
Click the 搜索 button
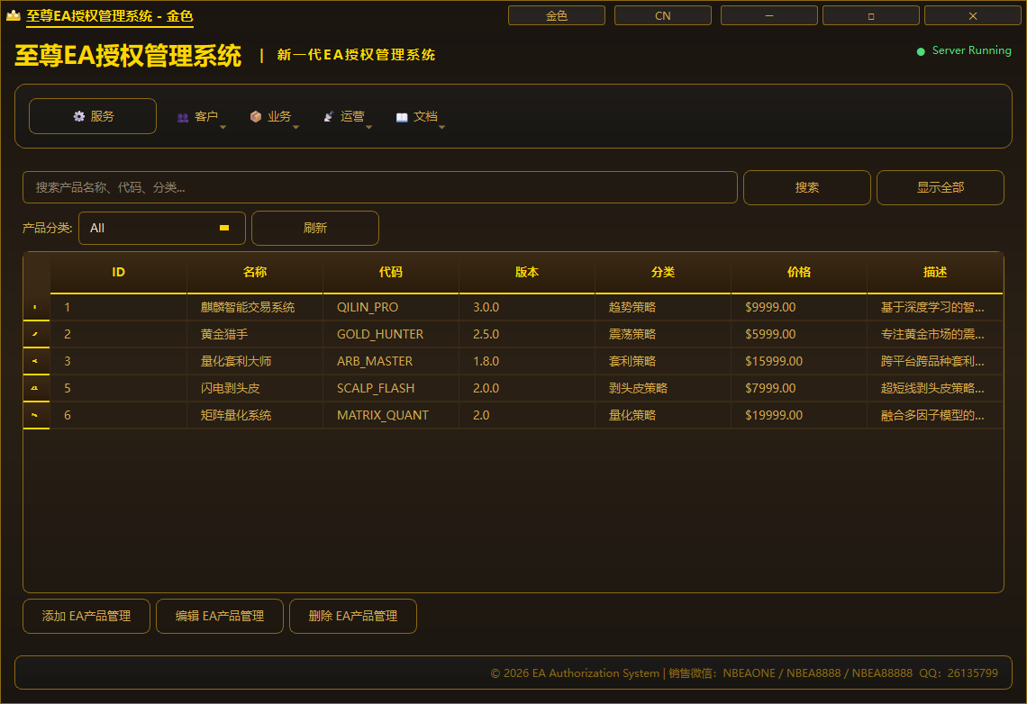click(x=807, y=188)
